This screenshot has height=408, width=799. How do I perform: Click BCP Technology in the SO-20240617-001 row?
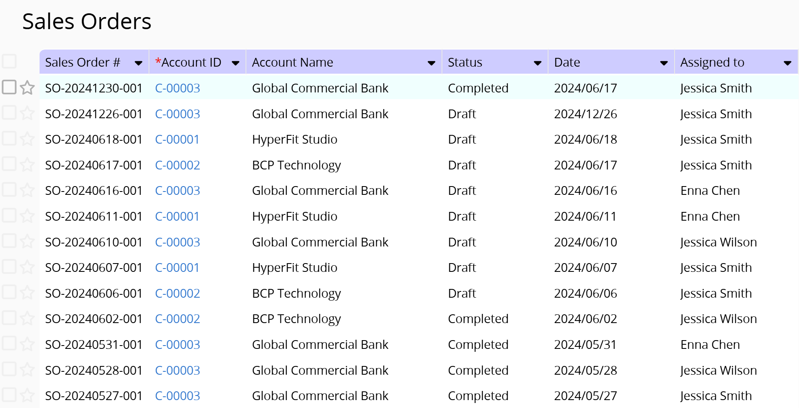pos(296,165)
